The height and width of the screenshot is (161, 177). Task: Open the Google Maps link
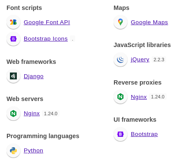pos(149,22)
